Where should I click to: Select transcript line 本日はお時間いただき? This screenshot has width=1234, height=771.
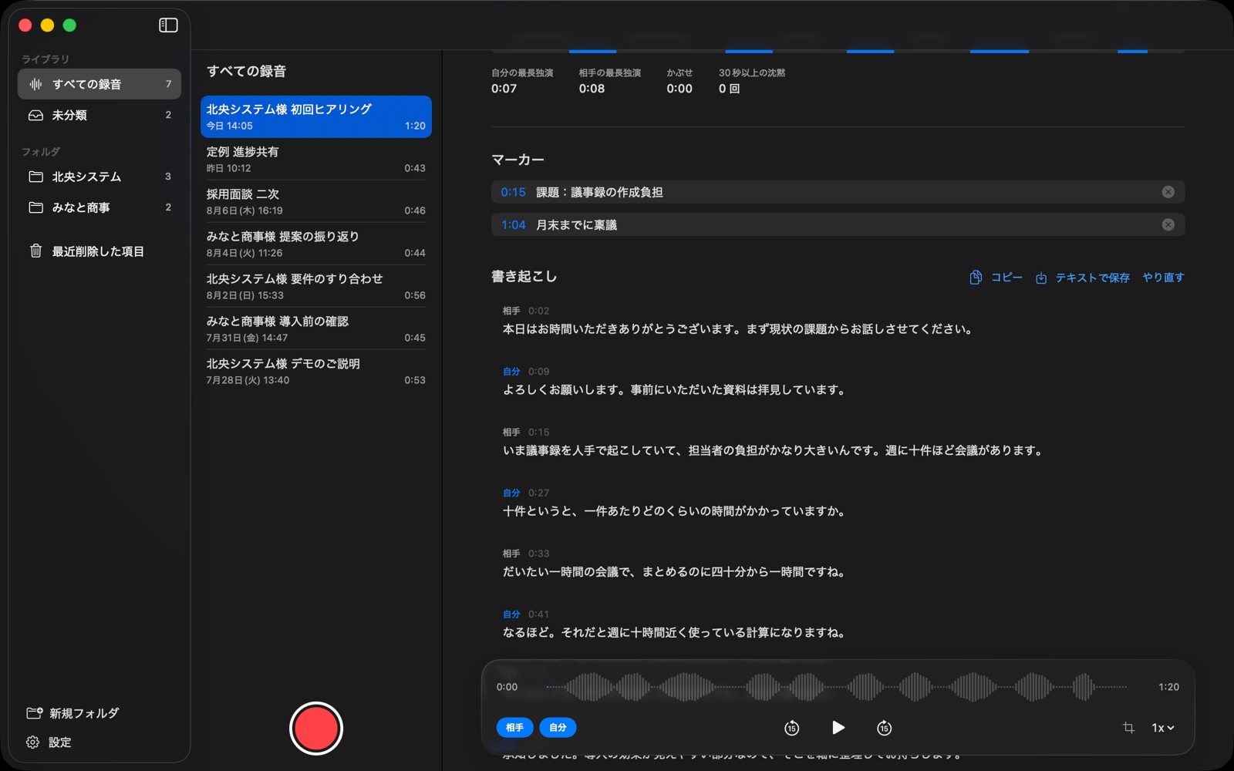[738, 329]
